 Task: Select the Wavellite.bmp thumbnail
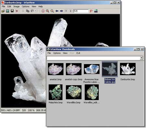[x=74, y=92]
